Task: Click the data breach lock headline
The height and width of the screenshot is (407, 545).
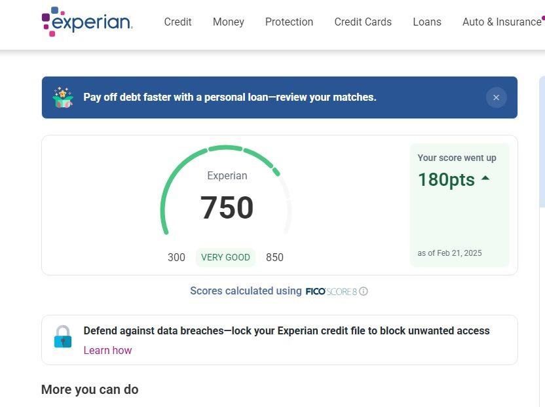Action: (286, 330)
